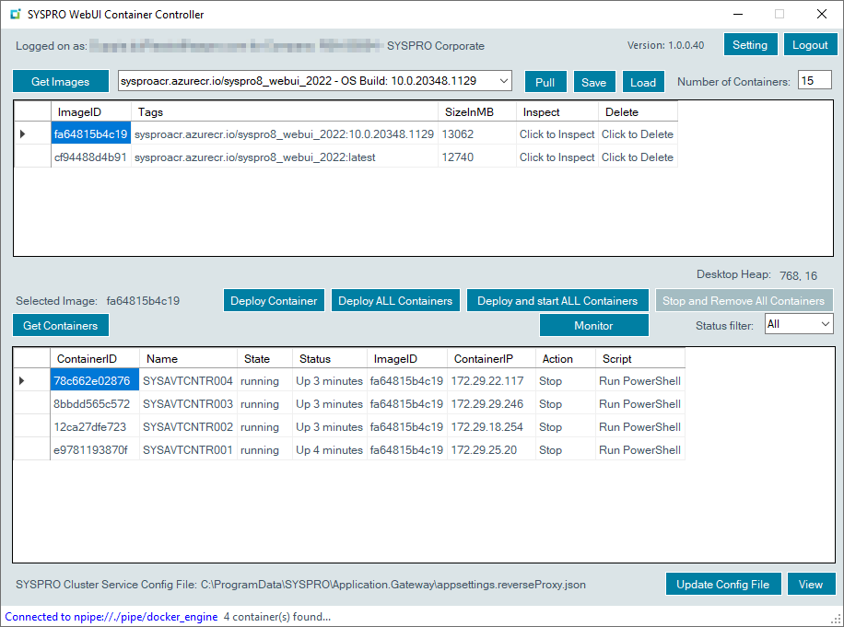
Task: Click the Logout button
Action: (810, 45)
